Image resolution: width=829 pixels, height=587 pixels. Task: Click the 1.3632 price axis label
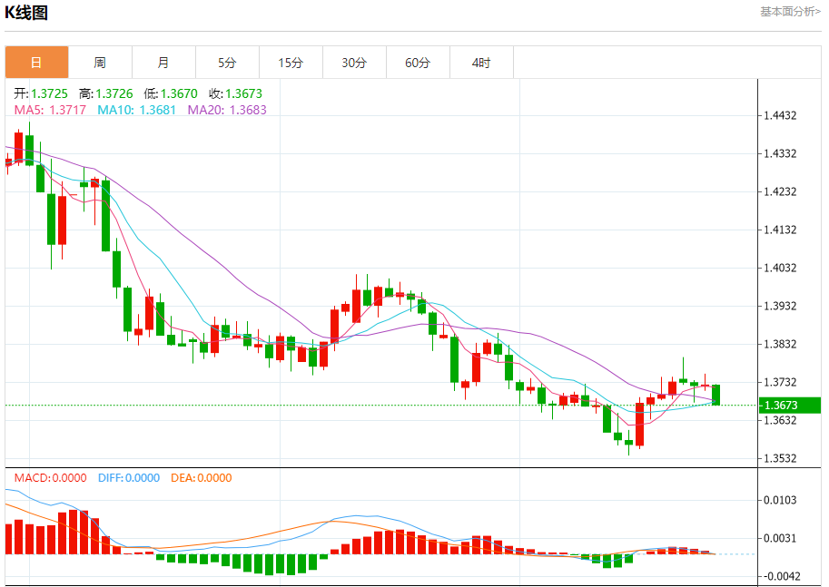pos(780,421)
